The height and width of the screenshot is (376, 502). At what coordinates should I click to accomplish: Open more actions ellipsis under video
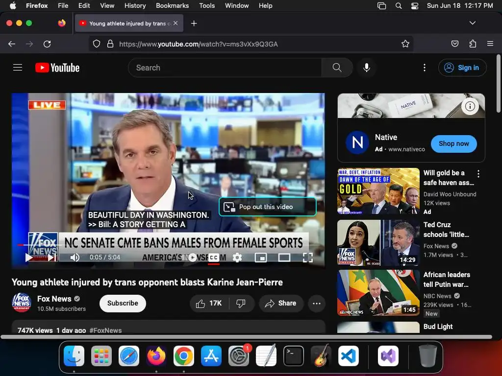click(x=316, y=303)
